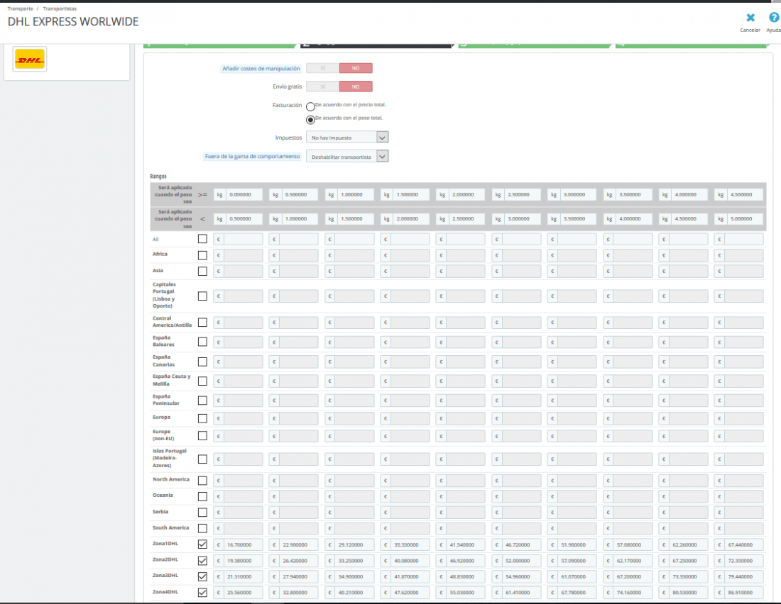Click the Cancelar X icon
781x604 pixels.
point(750,18)
